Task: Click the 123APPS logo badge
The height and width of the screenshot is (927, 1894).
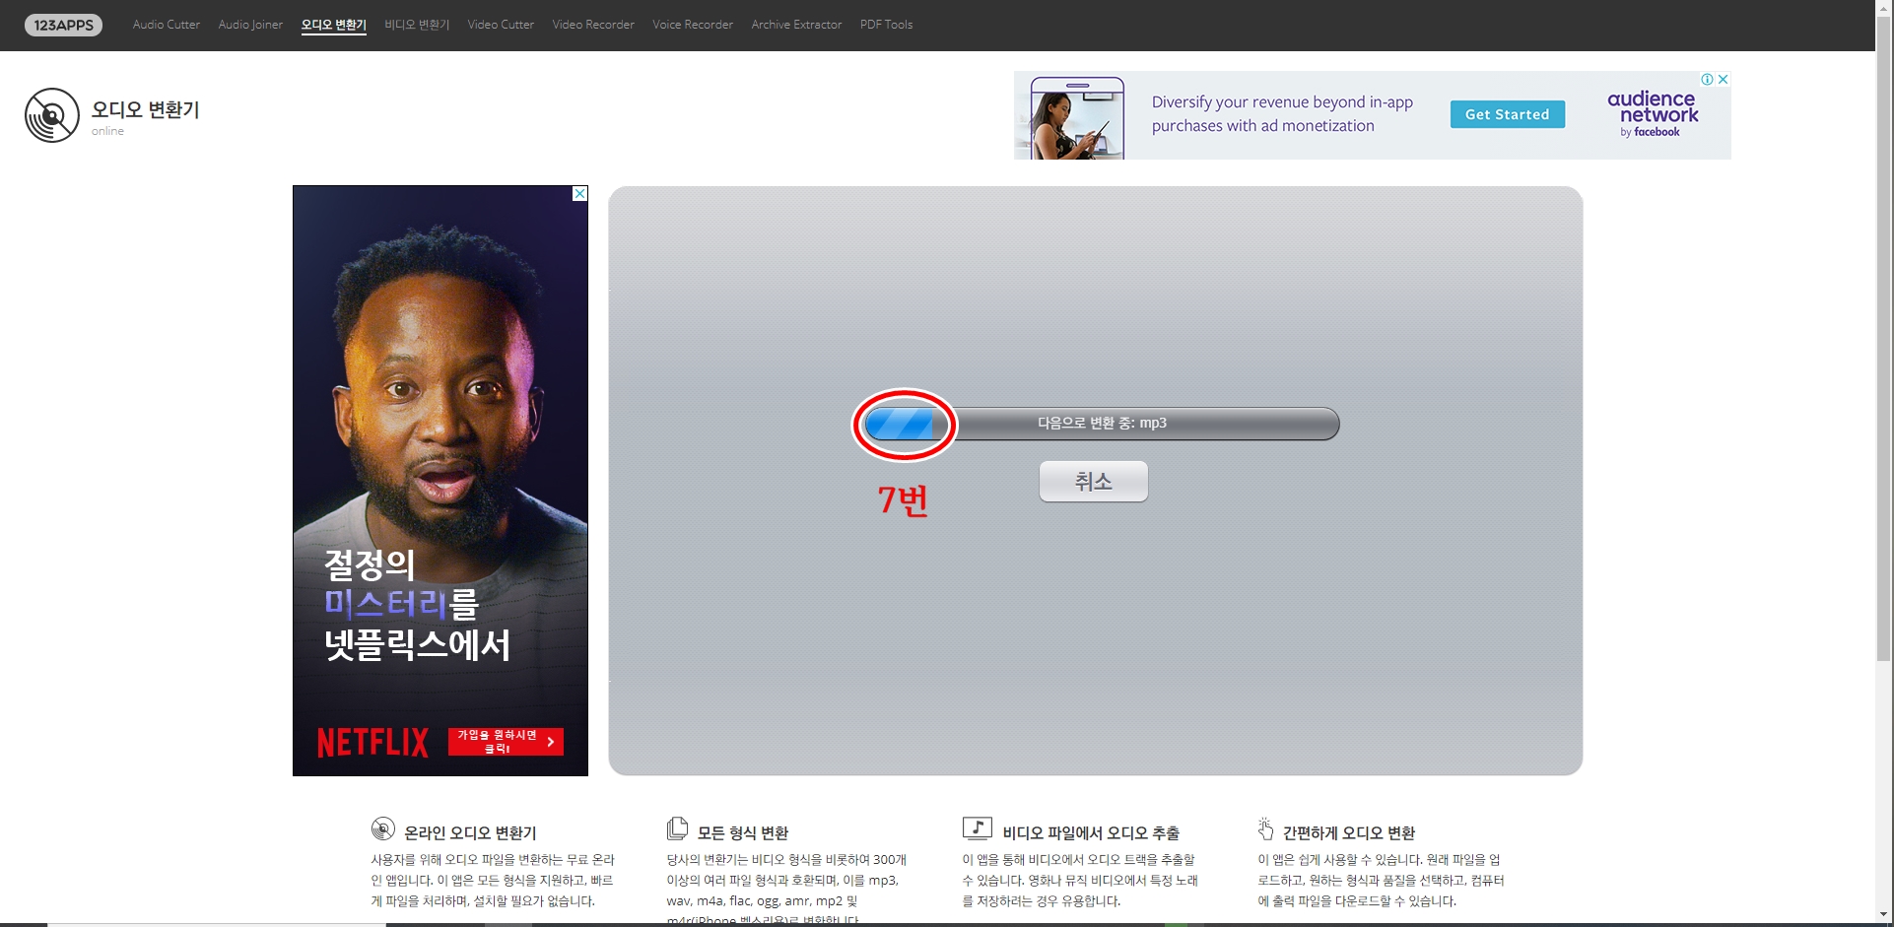Action: pyautogui.click(x=63, y=25)
